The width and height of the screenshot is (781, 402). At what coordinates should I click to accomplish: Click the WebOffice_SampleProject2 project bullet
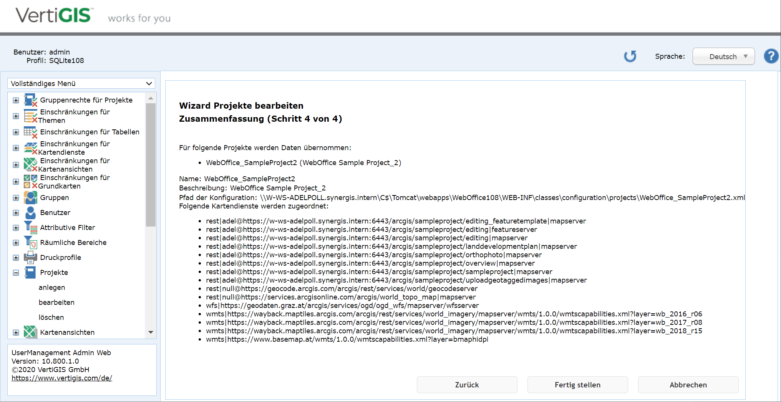point(303,163)
